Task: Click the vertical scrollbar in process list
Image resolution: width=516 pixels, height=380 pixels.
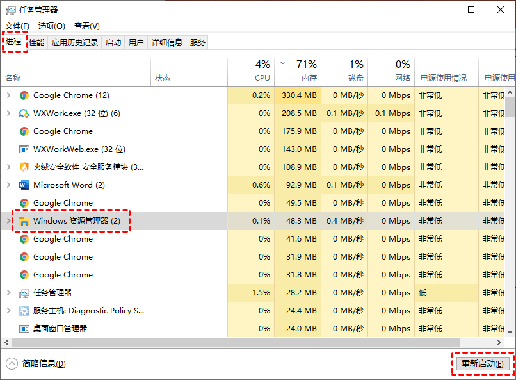Action: pyautogui.click(x=510, y=192)
